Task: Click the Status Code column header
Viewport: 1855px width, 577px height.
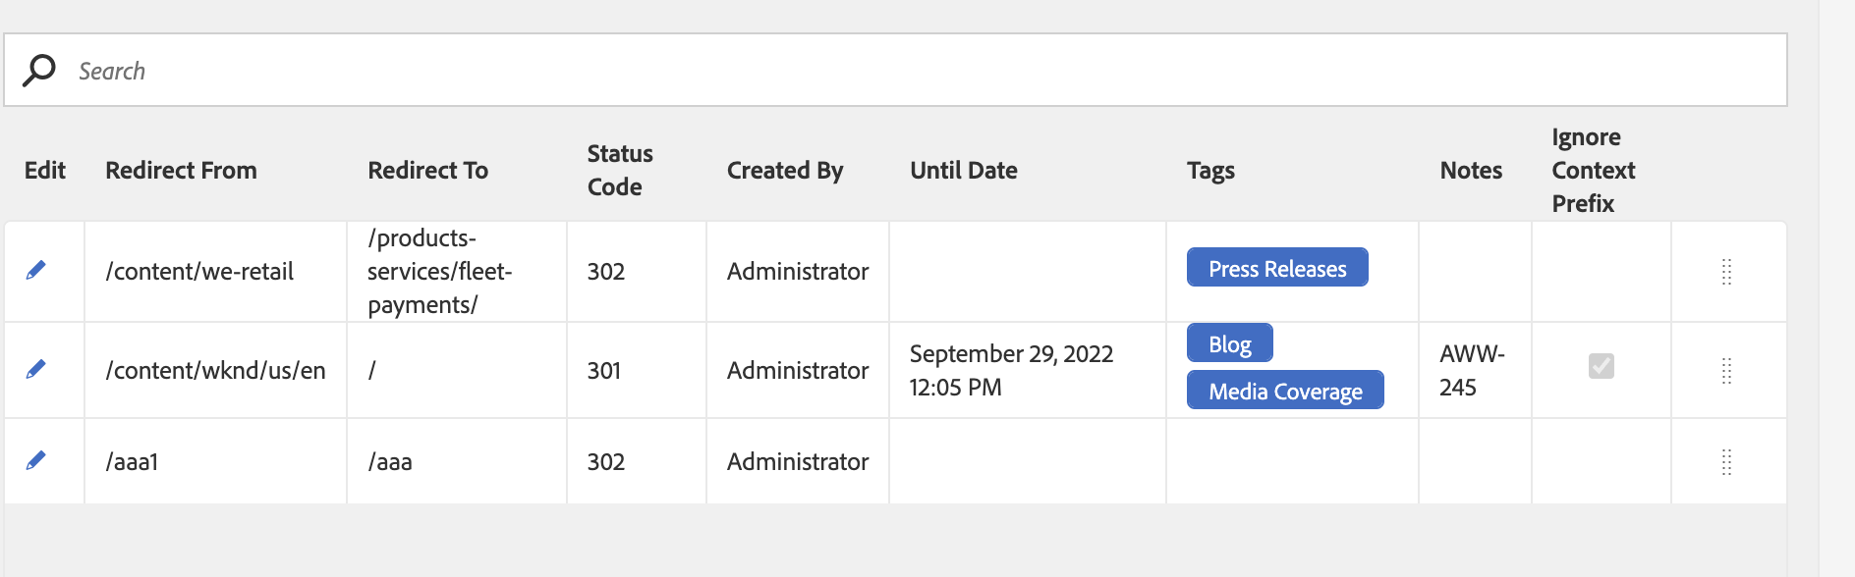Action: pos(618,170)
